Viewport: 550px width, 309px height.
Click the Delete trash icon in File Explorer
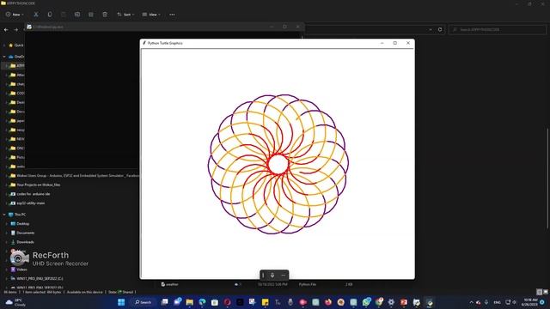pos(105,15)
